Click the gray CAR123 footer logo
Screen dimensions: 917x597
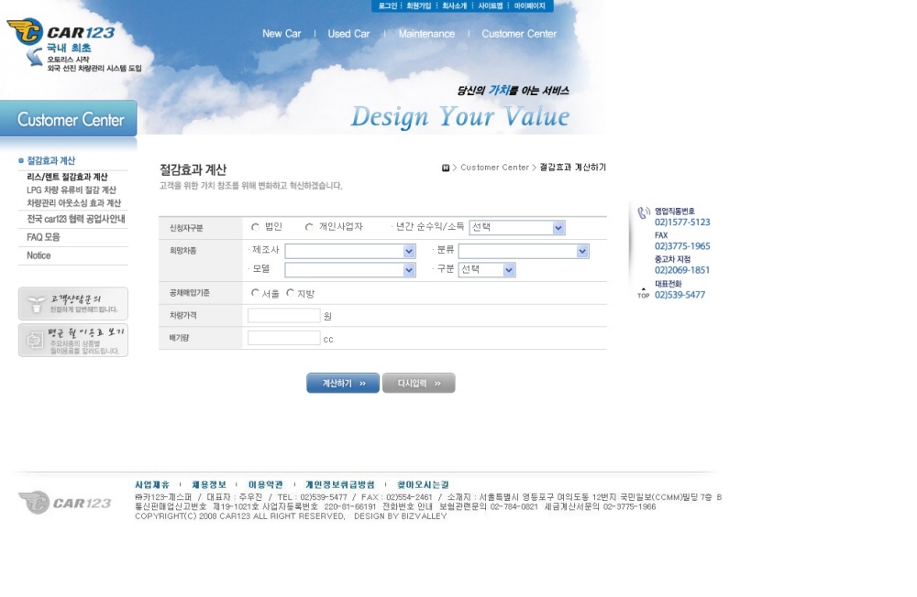[x=65, y=502]
